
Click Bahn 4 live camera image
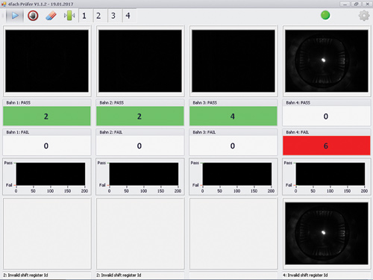tap(327, 61)
